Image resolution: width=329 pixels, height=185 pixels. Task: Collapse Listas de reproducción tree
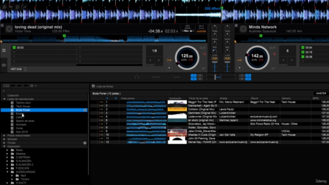tap(5, 99)
